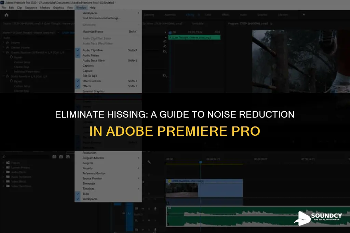Filter by Accelerated Effects icon
350x233 pixels.
pyautogui.click(x=54, y=157)
